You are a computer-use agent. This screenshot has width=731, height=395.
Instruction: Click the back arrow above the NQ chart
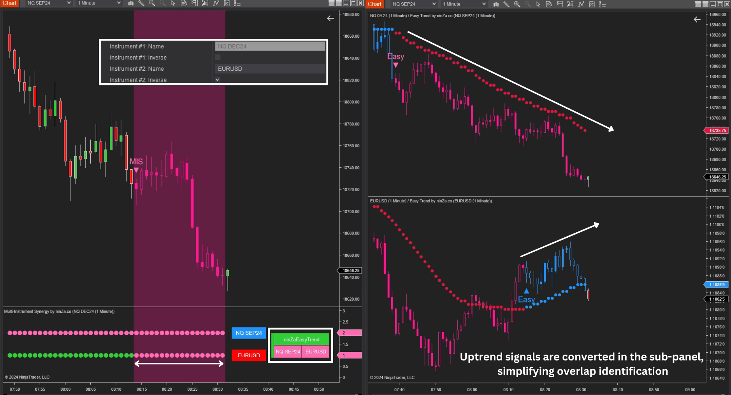click(x=696, y=19)
